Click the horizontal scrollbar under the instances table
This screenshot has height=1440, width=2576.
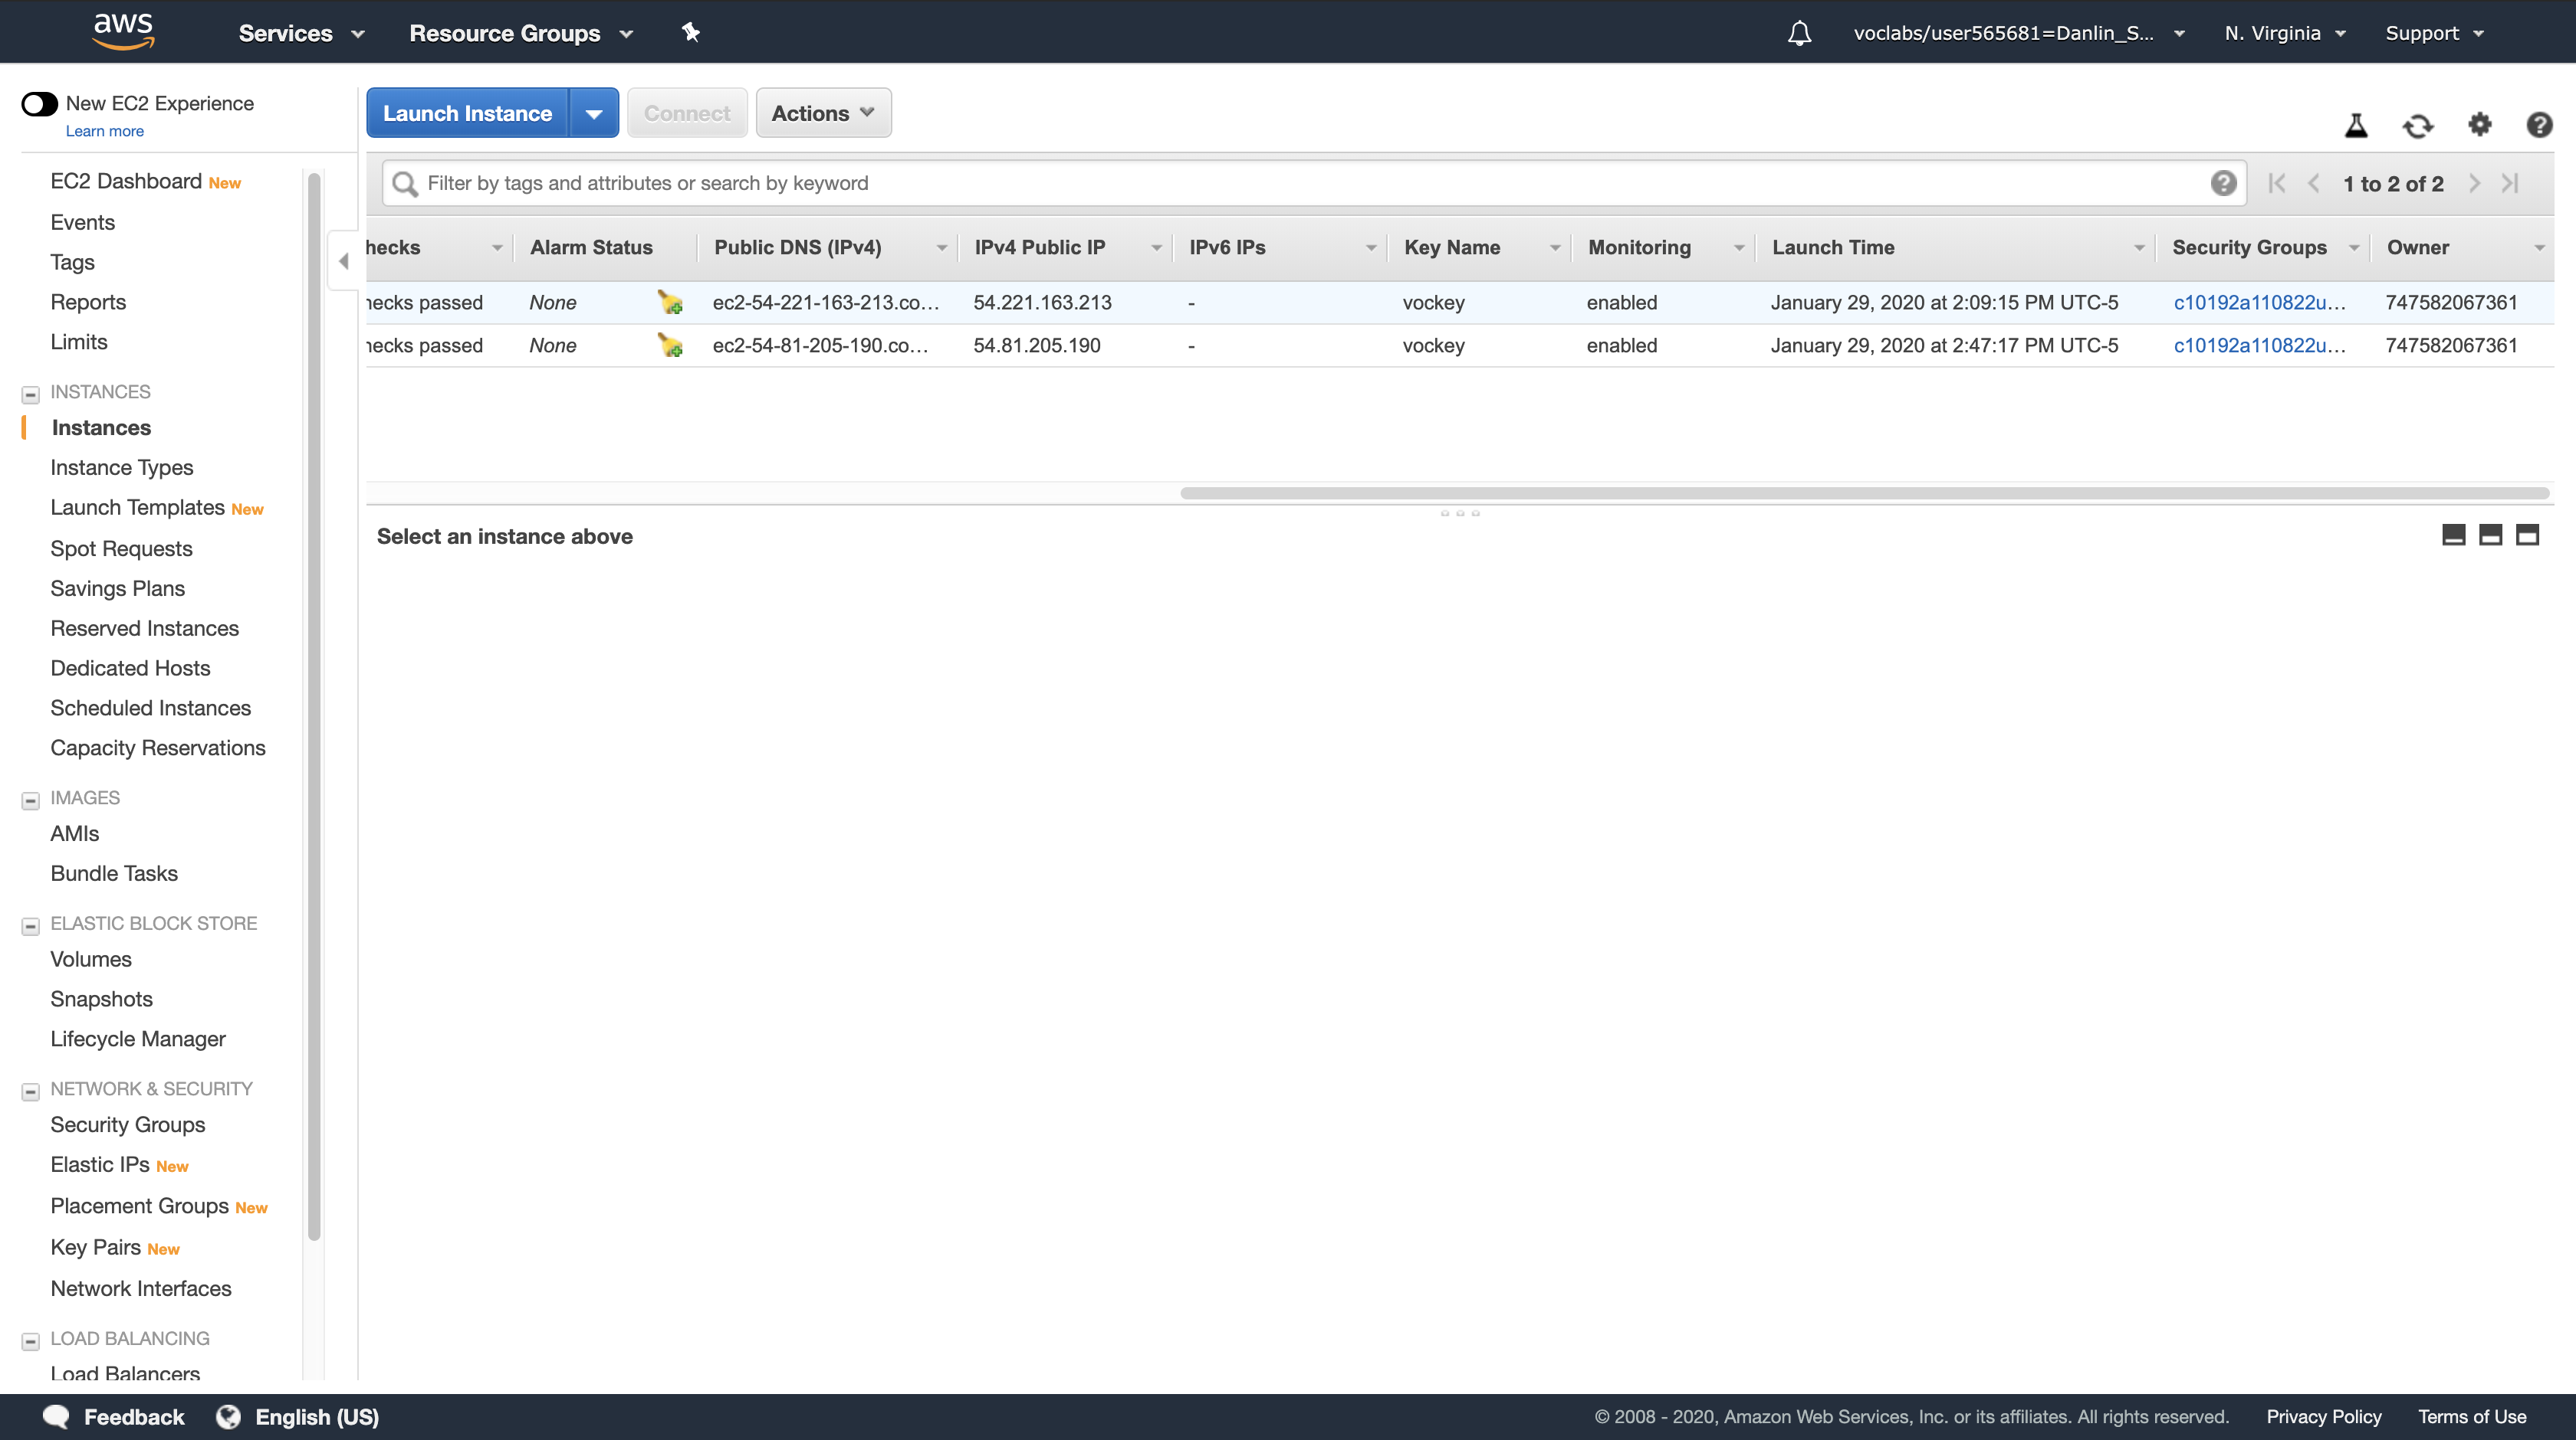coord(1864,493)
